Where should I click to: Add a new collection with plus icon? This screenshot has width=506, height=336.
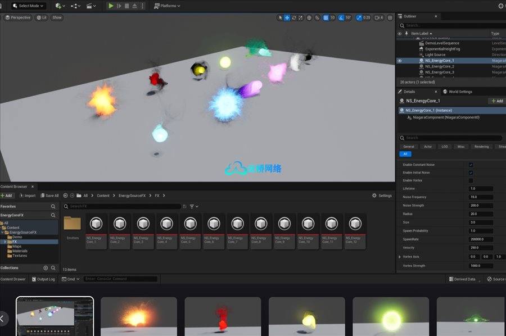point(46,268)
